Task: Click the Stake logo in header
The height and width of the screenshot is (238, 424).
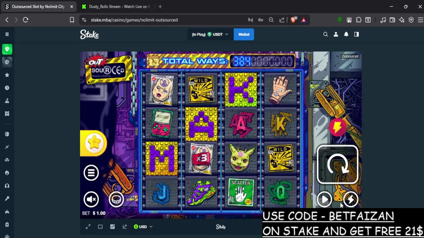Action: 89,34
